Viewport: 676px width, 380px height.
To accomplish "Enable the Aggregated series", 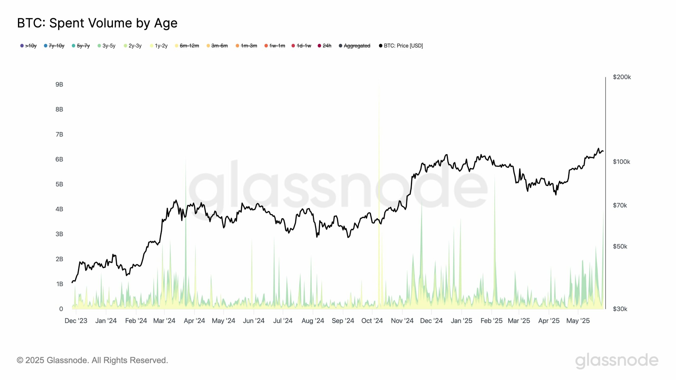I will tap(355, 46).
